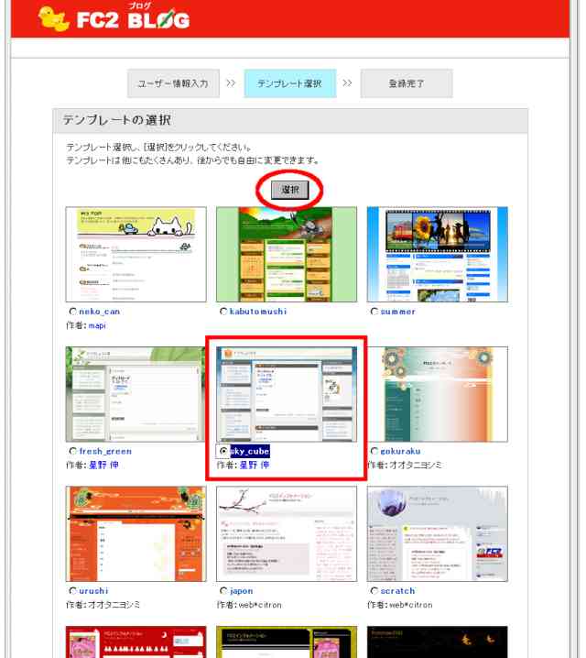Open the japon template name link
This screenshot has height=658, width=586.
[x=242, y=591]
